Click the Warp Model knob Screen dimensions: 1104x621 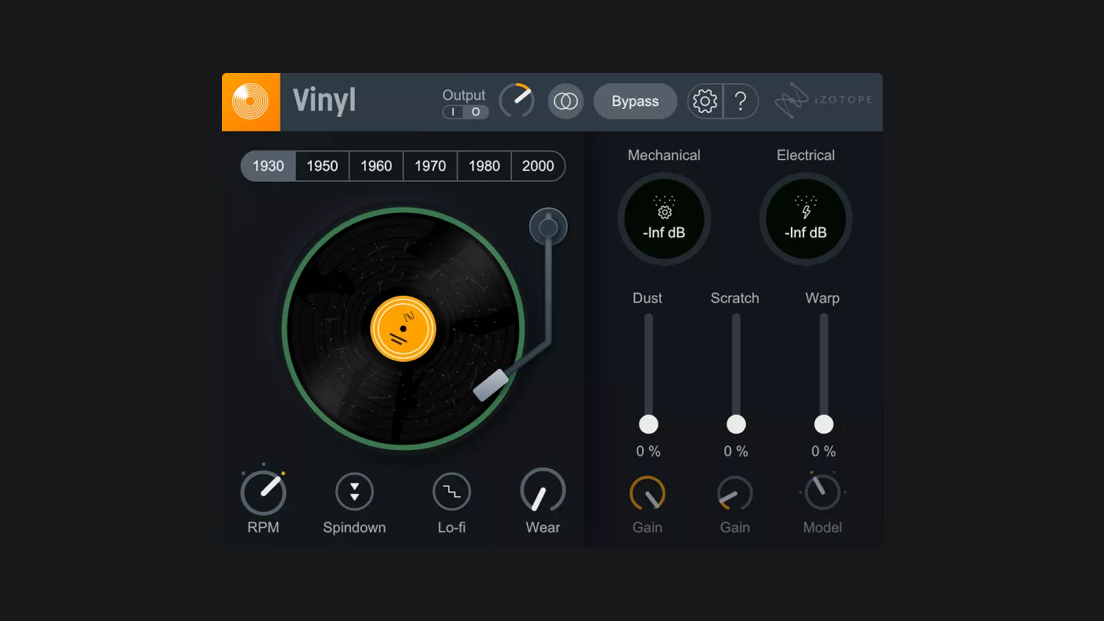point(823,492)
